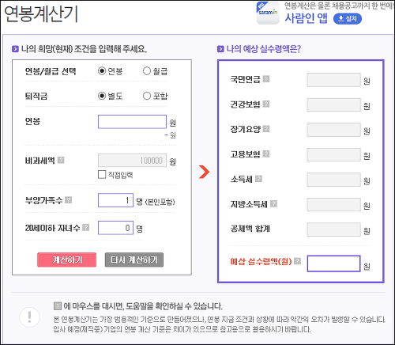Click the 사람인 앱 link text
The width and height of the screenshot is (395, 345).
tap(306, 18)
